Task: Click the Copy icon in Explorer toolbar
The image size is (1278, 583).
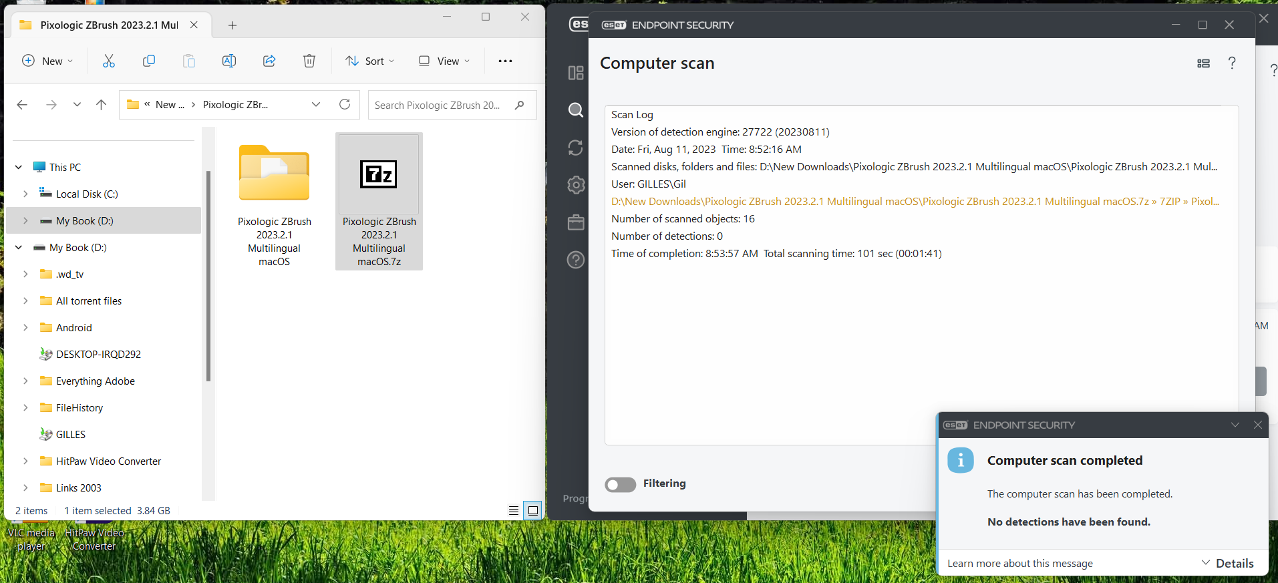Action: (149, 61)
